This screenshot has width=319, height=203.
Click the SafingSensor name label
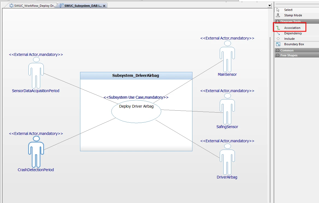point(227,127)
